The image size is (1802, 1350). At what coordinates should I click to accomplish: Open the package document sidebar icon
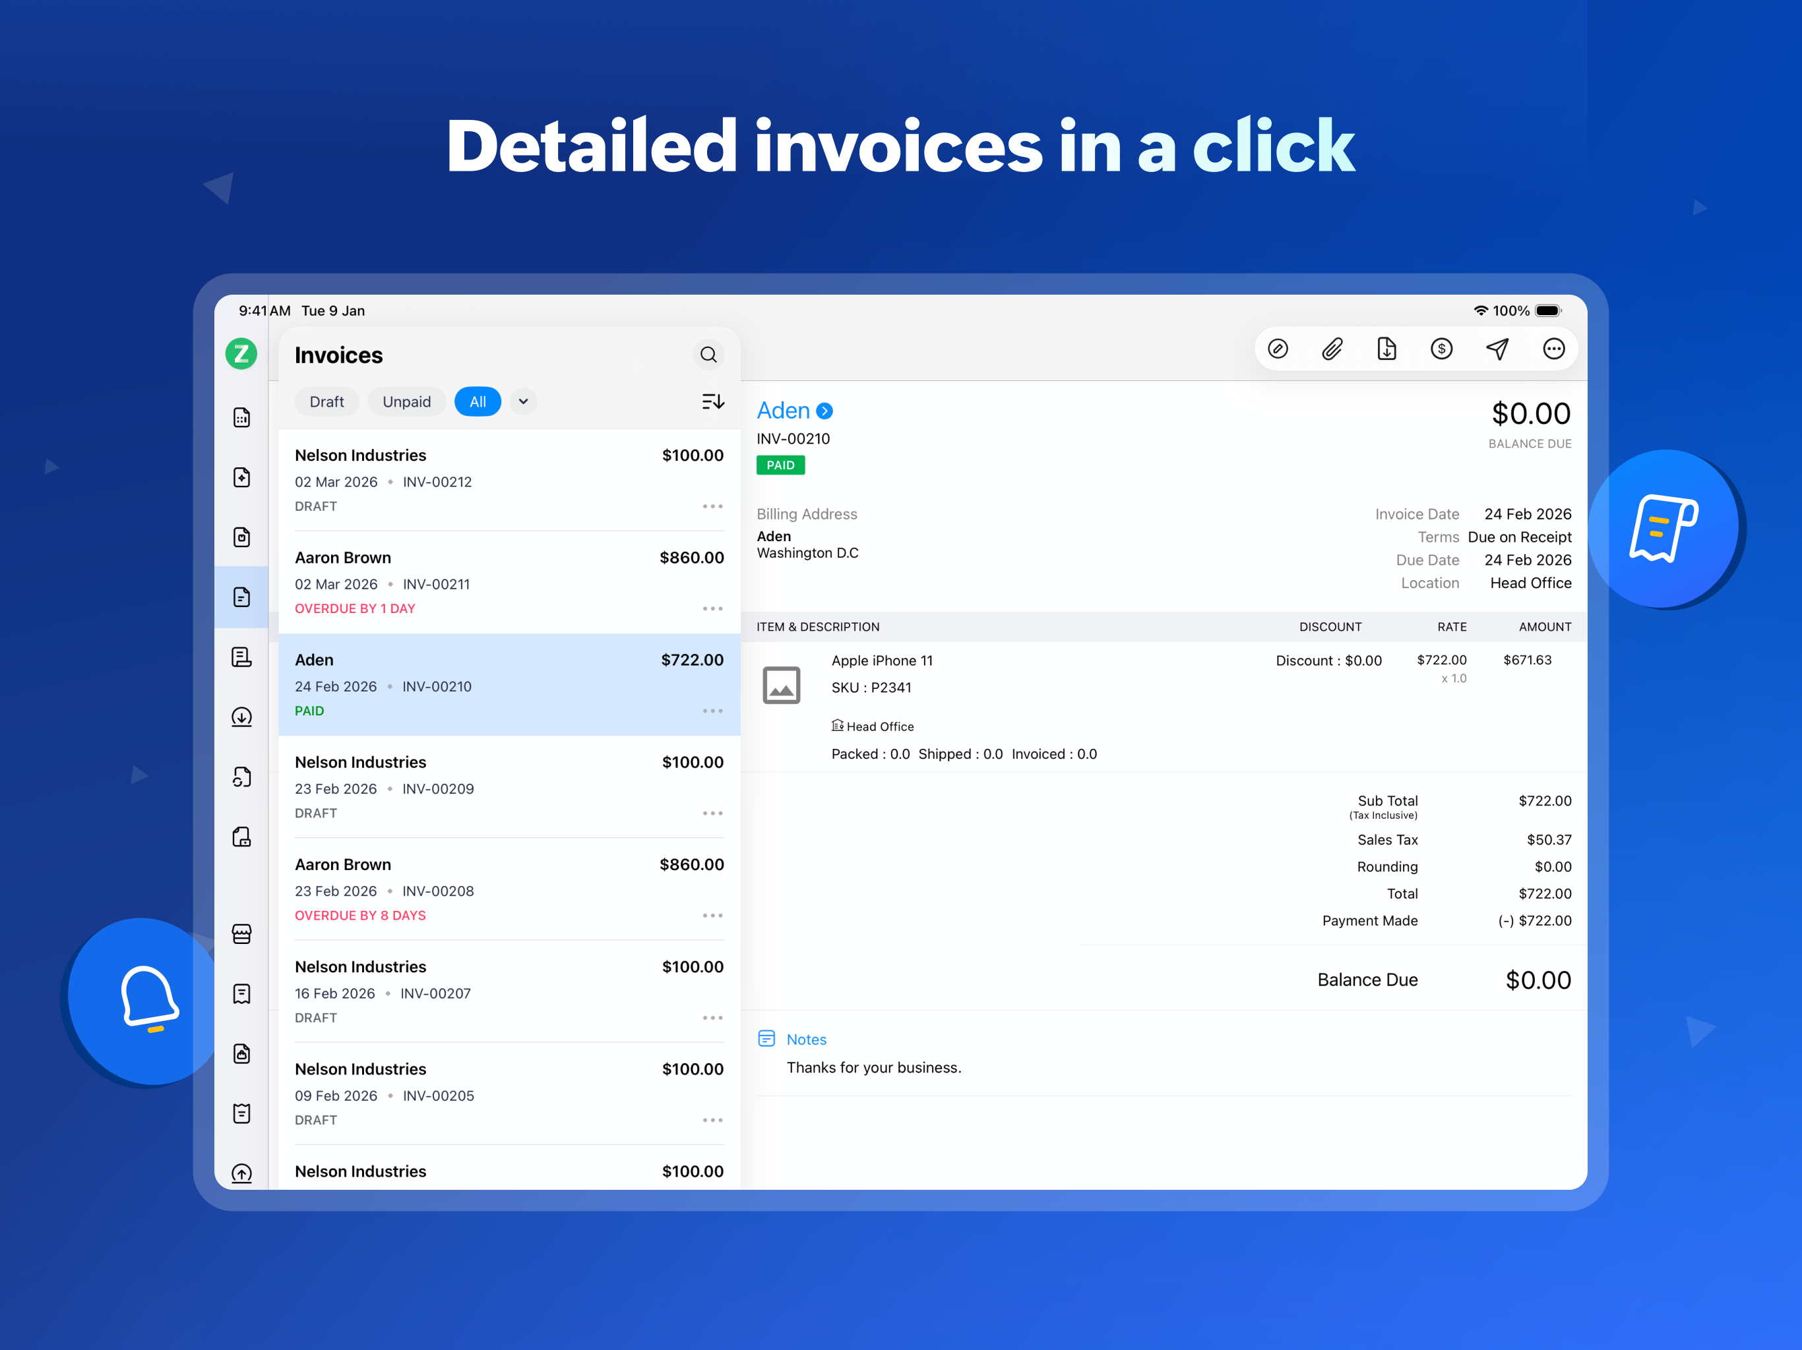coord(242,537)
